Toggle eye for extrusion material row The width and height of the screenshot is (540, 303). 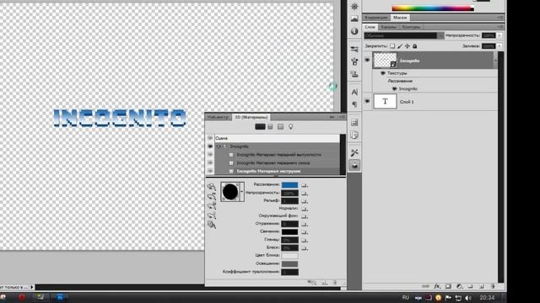210,171
